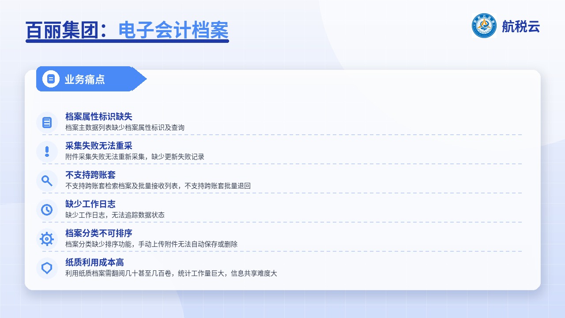Click the magnifier icon beside 不支持跨账套
The width and height of the screenshot is (565, 318).
[47, 181]
